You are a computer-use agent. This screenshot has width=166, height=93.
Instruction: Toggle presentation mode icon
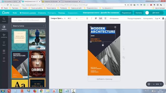[x=149, y=84]
